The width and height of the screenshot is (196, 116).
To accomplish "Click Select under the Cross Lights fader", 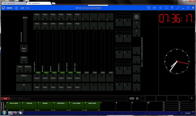I will click(x=69, y=78).
